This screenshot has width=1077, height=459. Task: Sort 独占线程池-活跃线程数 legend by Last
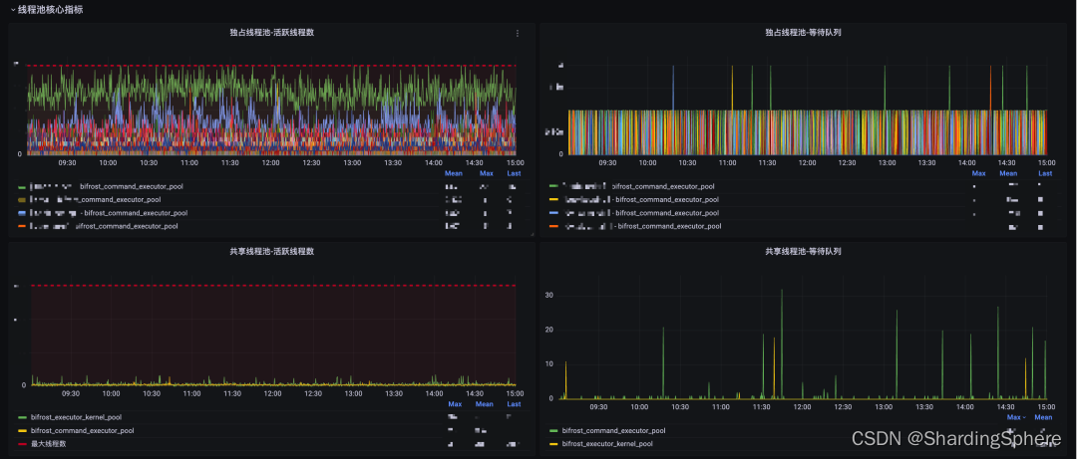pos(514,173)
